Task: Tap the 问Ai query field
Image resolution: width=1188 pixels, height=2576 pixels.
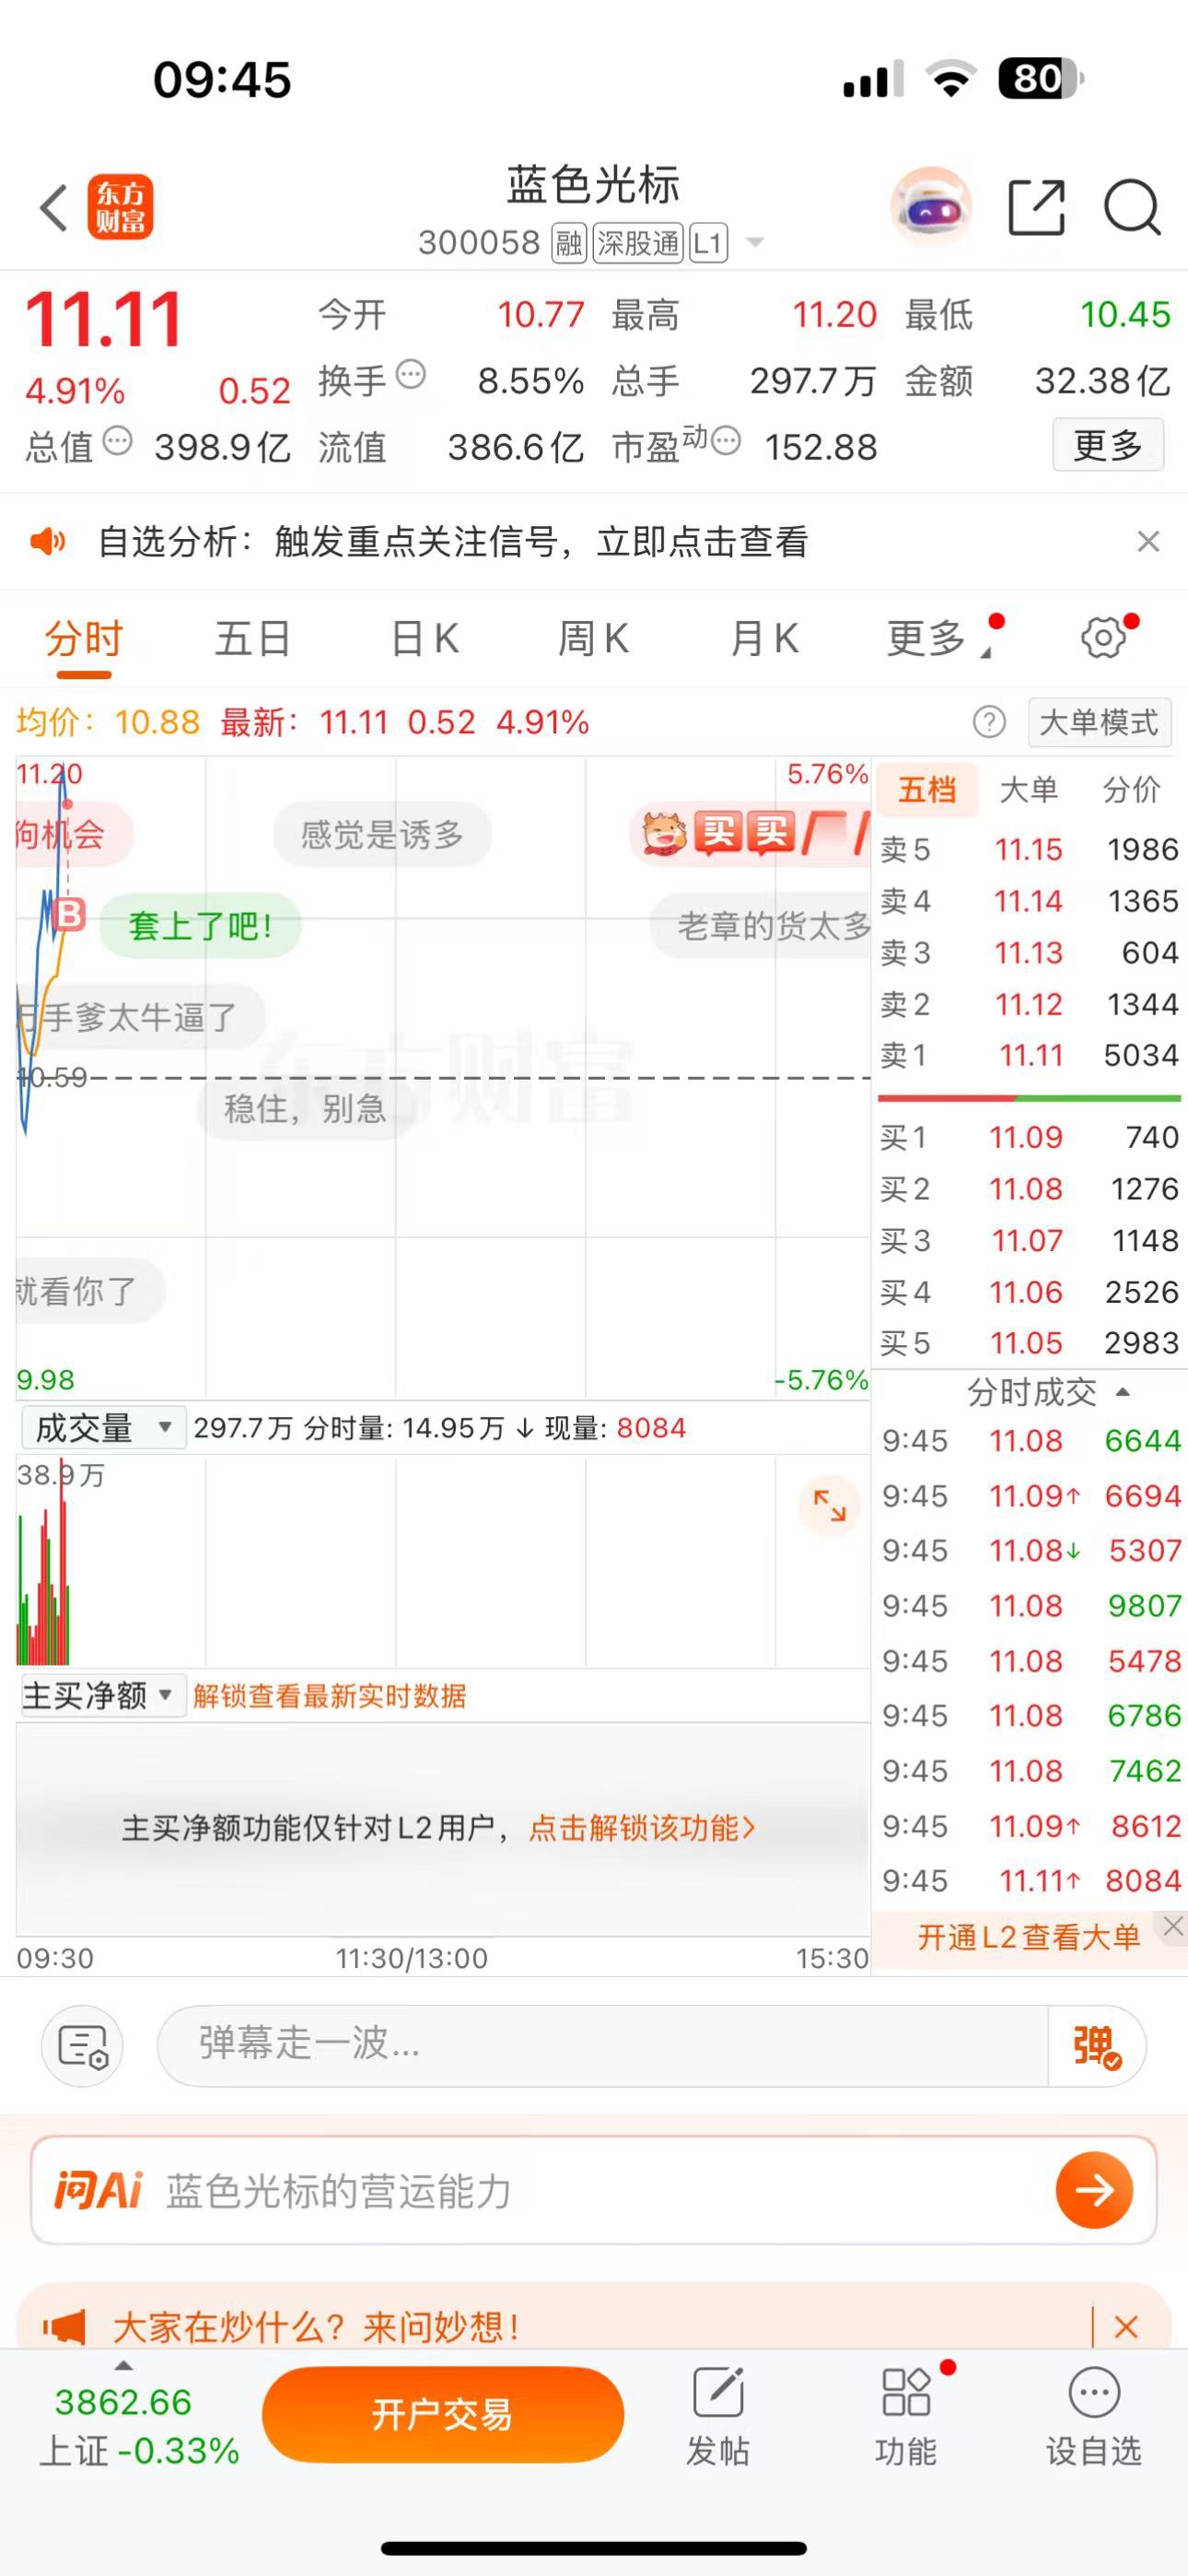Action: click(594, 2190)
